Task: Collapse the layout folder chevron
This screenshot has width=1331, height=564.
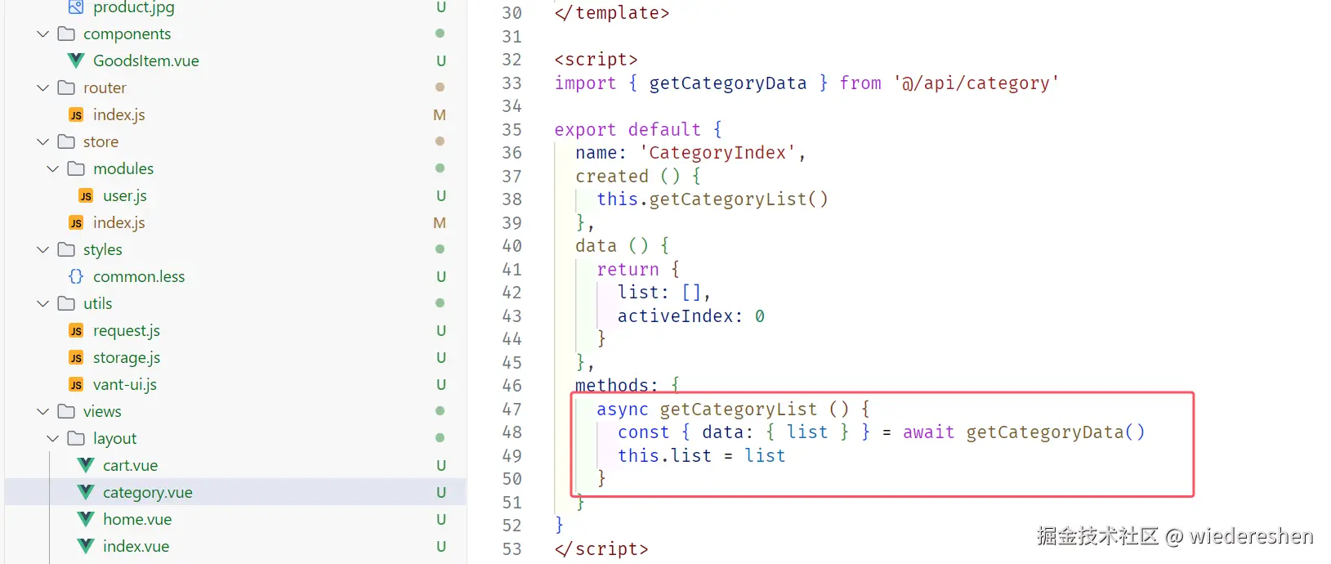Action: [x=53, y=438]
